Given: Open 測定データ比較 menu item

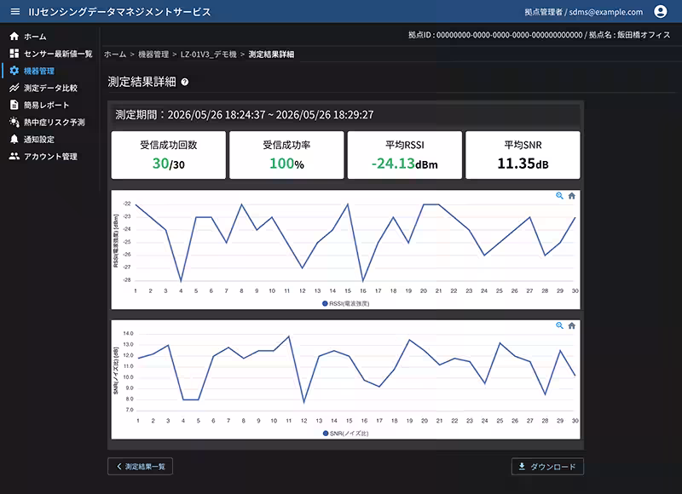Looking at the screenshot, I should 50,88.
